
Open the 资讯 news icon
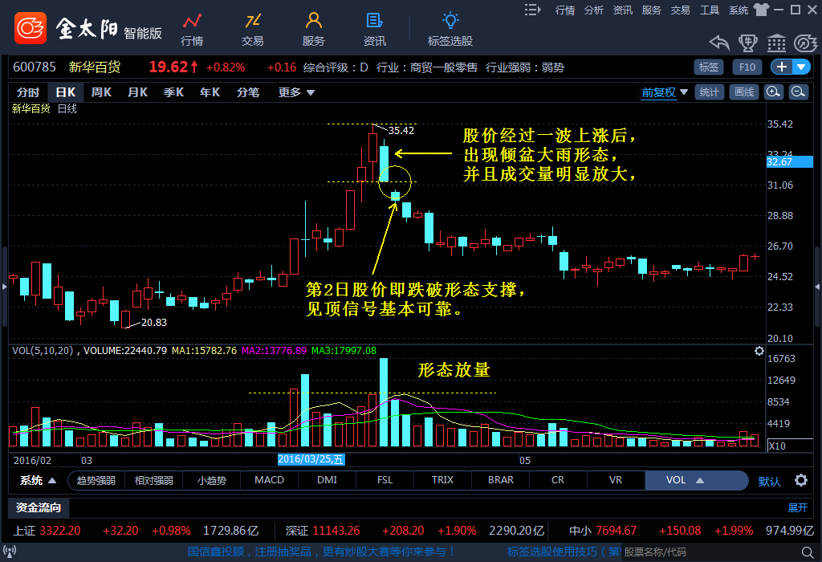tap(374, 30)
